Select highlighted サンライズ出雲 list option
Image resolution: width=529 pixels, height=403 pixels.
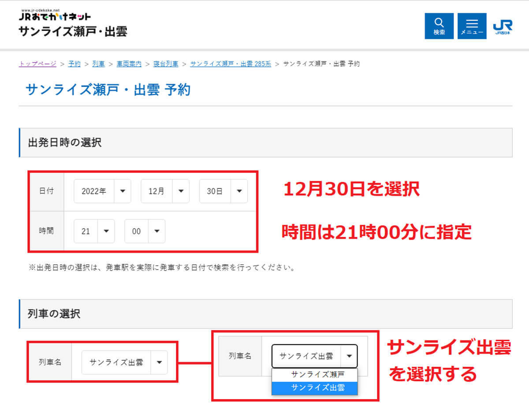coord(315,388)
